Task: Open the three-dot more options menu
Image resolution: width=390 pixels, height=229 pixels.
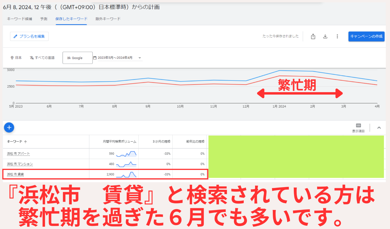Action: pos(337,37)
